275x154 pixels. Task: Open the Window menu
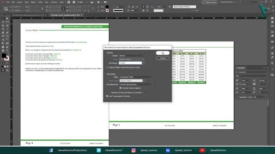pyautogui.click(x=54, y=2)
